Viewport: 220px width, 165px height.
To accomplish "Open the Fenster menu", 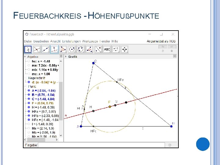I will [x=105, y=41].
